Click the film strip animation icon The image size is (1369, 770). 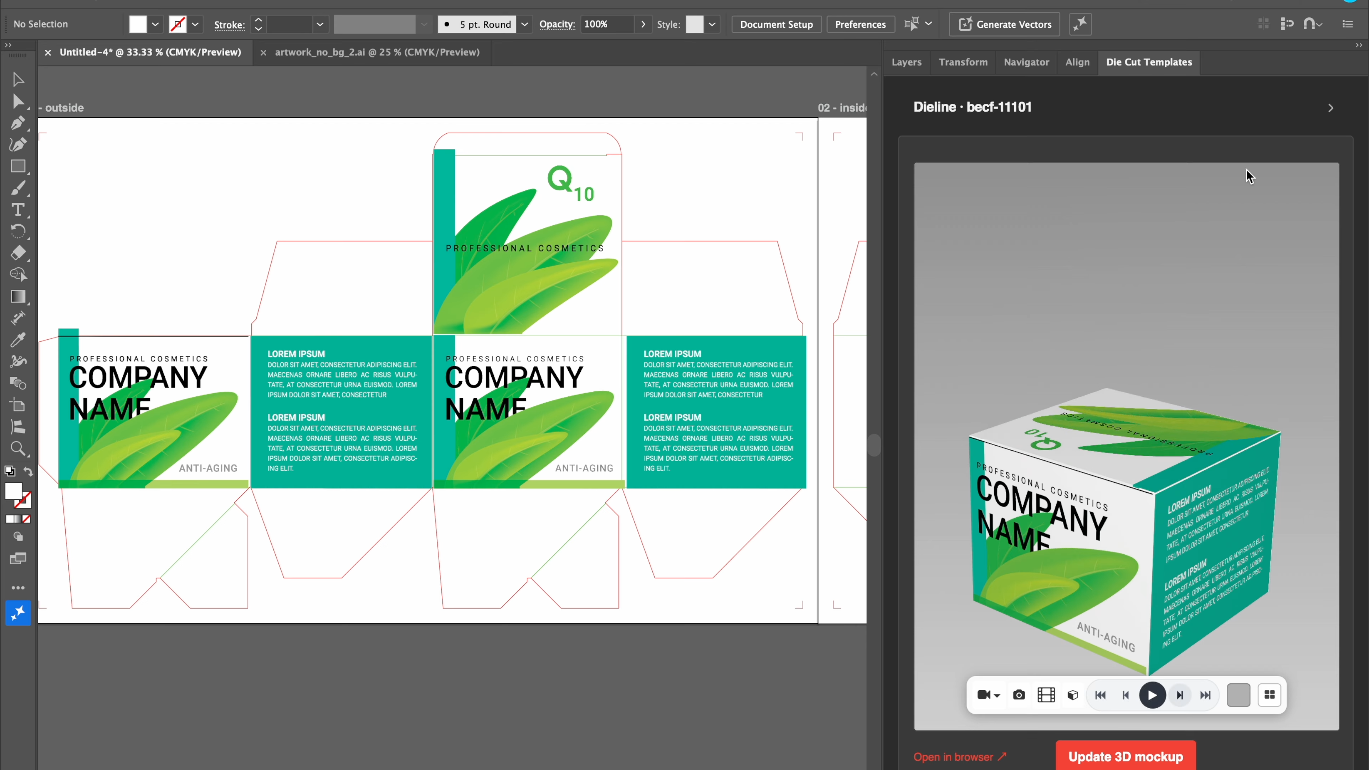coord(1046,695)
